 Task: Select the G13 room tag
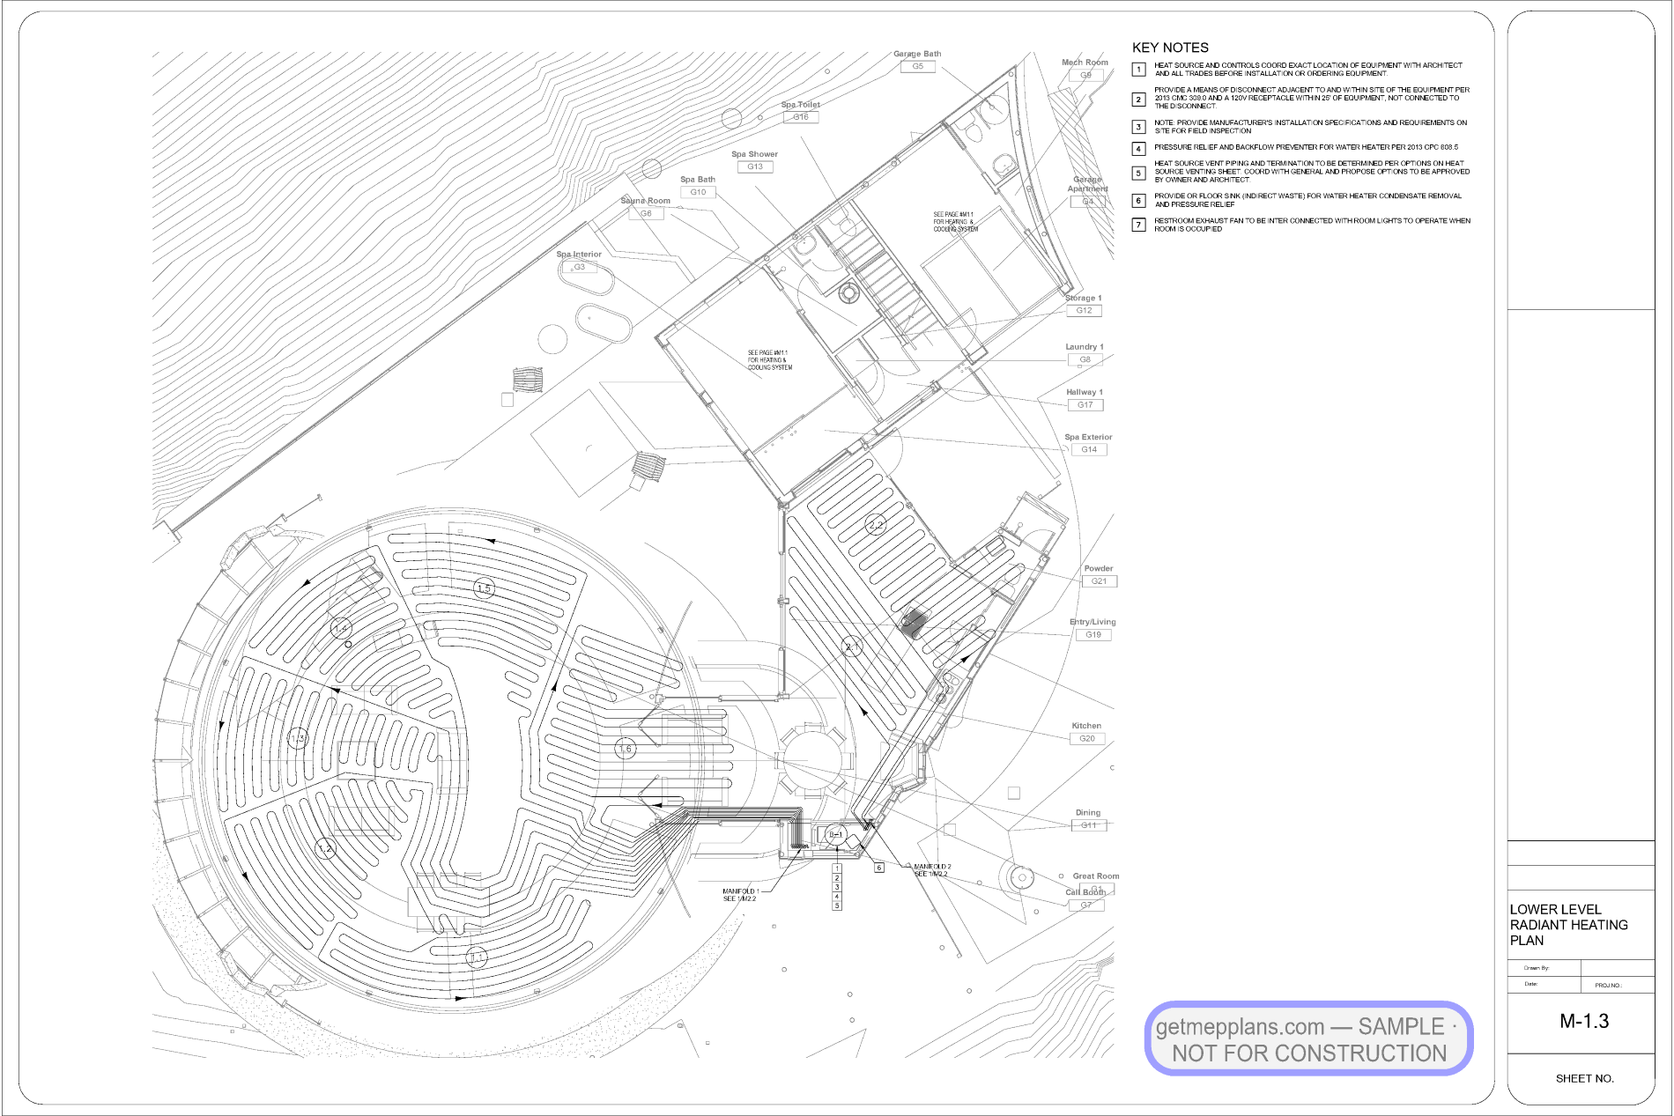[755, 166]
